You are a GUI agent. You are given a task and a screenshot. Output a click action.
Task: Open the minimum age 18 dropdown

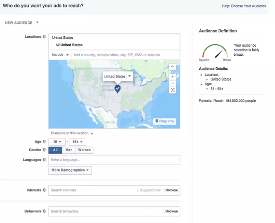point(57,142)
